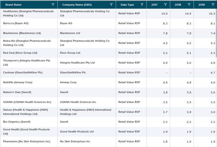Open the Company Name (GBO) filter icon
Viewport: 217px width, 147px height.
click(x=111, y=5)
